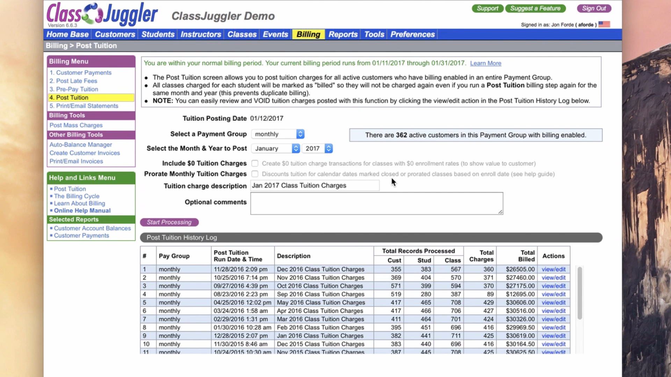
Task: Open view/edit for Dec 2016 charges
Action: [x=553, y=269]
